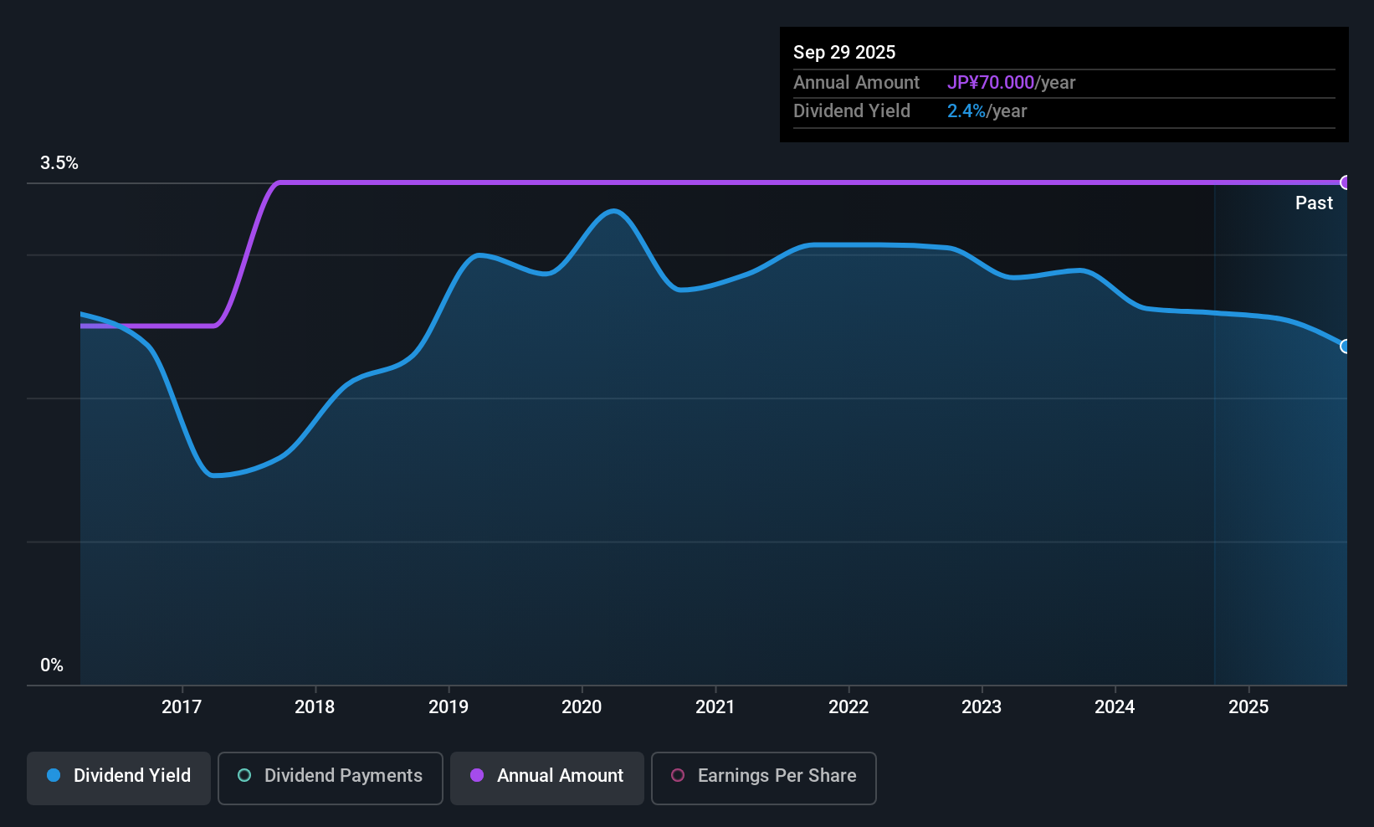Show the Earnings Per Share series
Image resolution: width=1374 pixels, height=827 pixels.
click(764, 778)
